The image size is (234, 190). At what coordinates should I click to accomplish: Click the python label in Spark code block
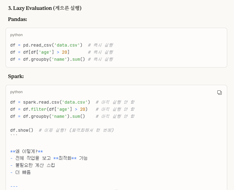point(16,92)
